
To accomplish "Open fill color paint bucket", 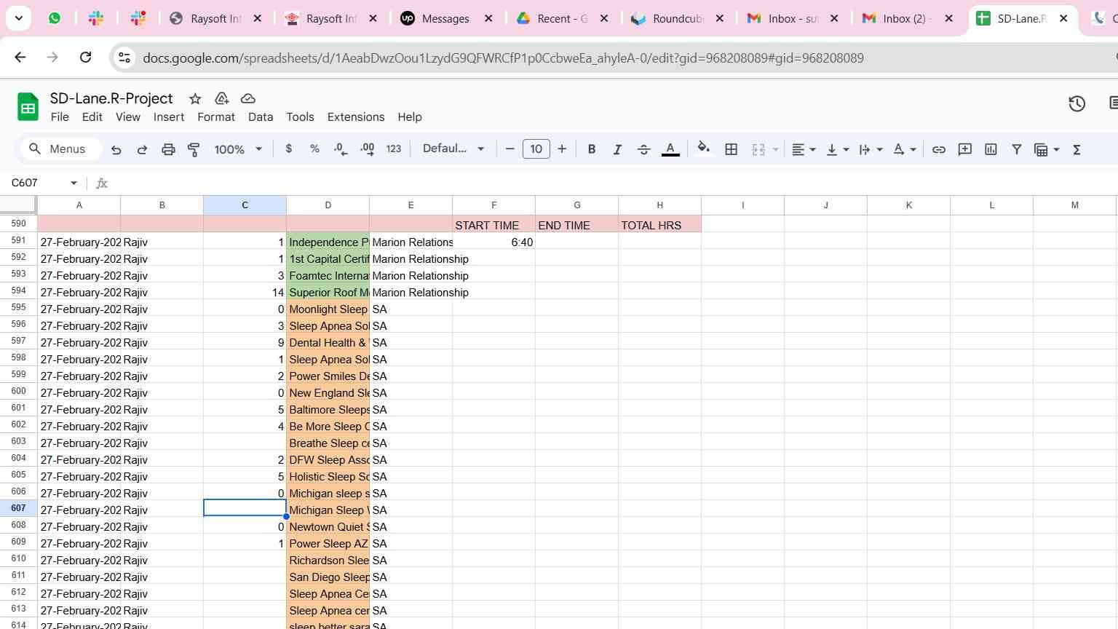I will coord(703,149).
